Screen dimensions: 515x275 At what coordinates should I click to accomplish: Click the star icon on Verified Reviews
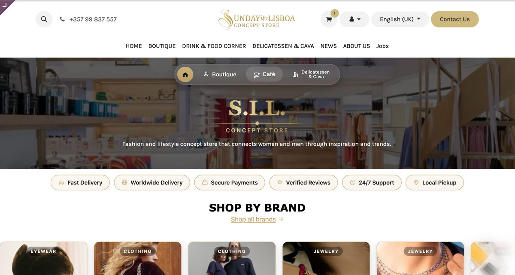point(280,182)
